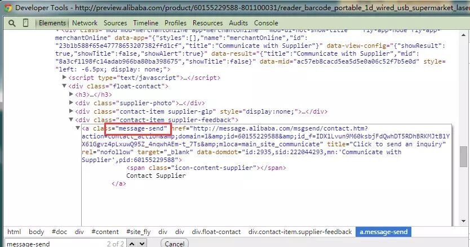Switch to the Network tab

[x=85, y=23]
